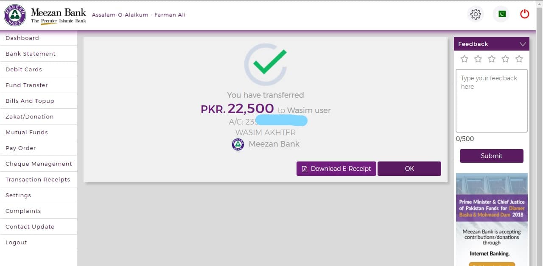Collapse the Feedback panel chevron

523,44
